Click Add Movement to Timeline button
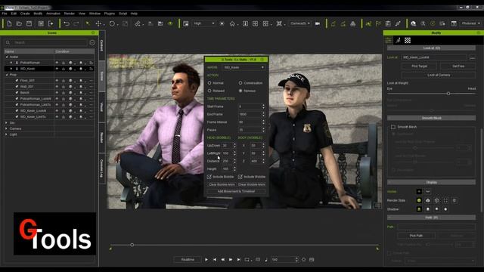Image resolution: width=484 pixels, height=272 pixels. pyautogui.click(x=236, y=191)
